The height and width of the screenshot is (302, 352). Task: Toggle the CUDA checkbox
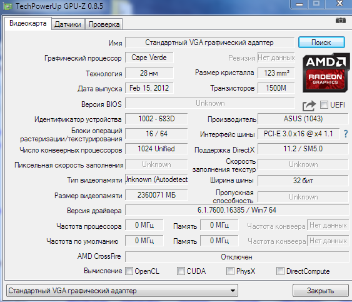[181, 271]
